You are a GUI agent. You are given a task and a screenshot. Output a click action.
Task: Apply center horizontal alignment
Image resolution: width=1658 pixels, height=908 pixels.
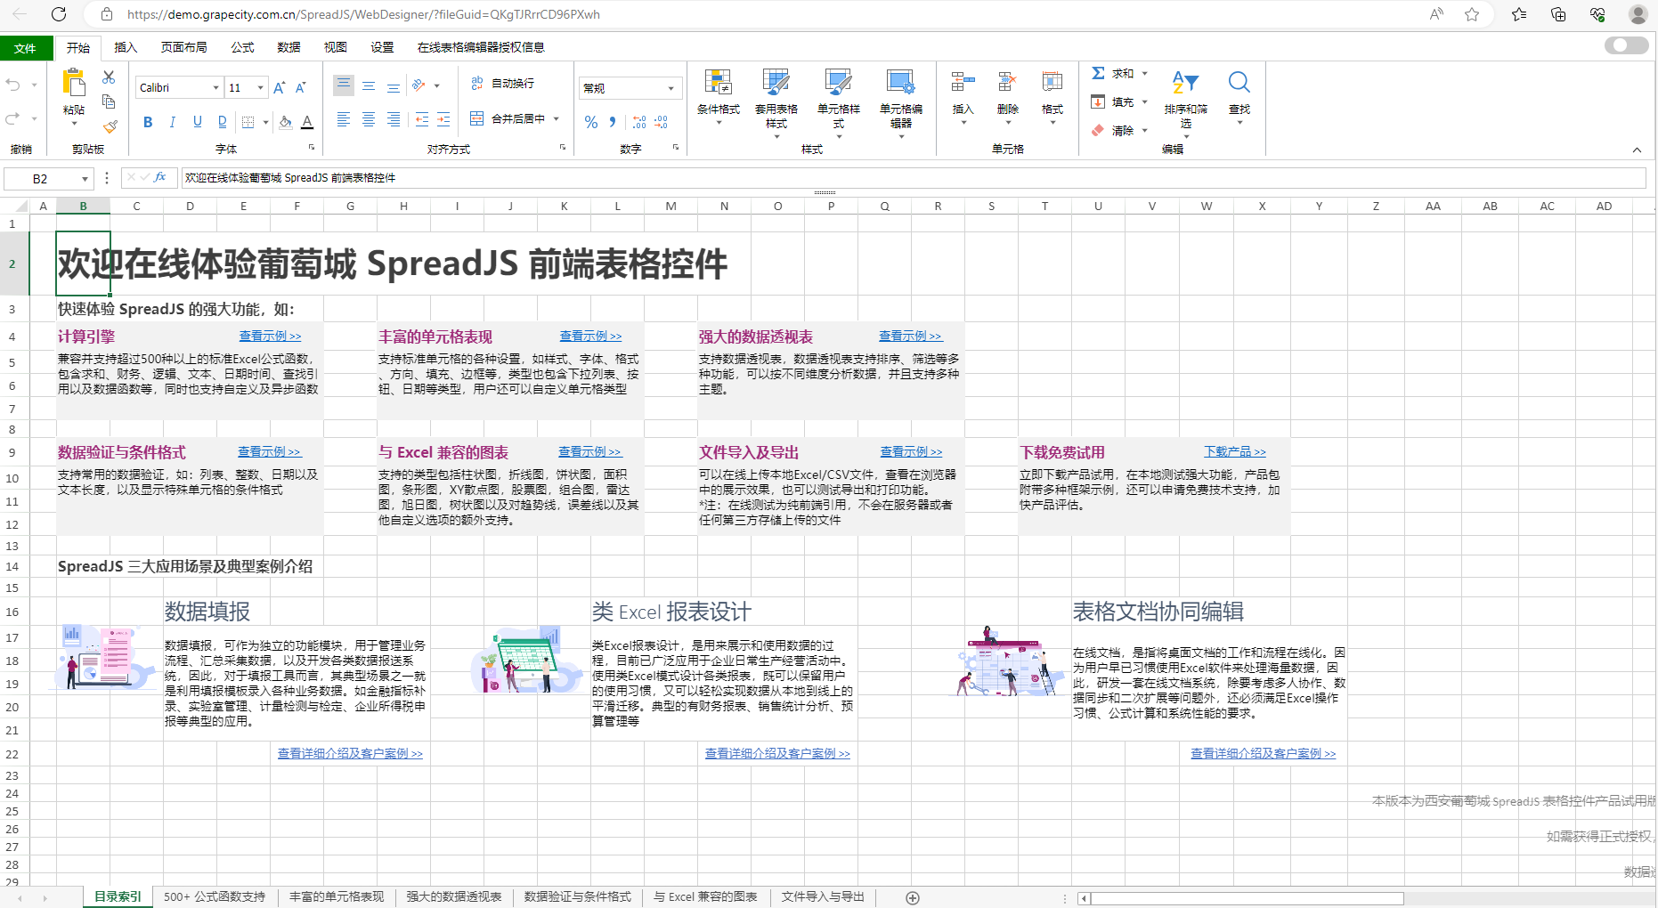(369, 119)
